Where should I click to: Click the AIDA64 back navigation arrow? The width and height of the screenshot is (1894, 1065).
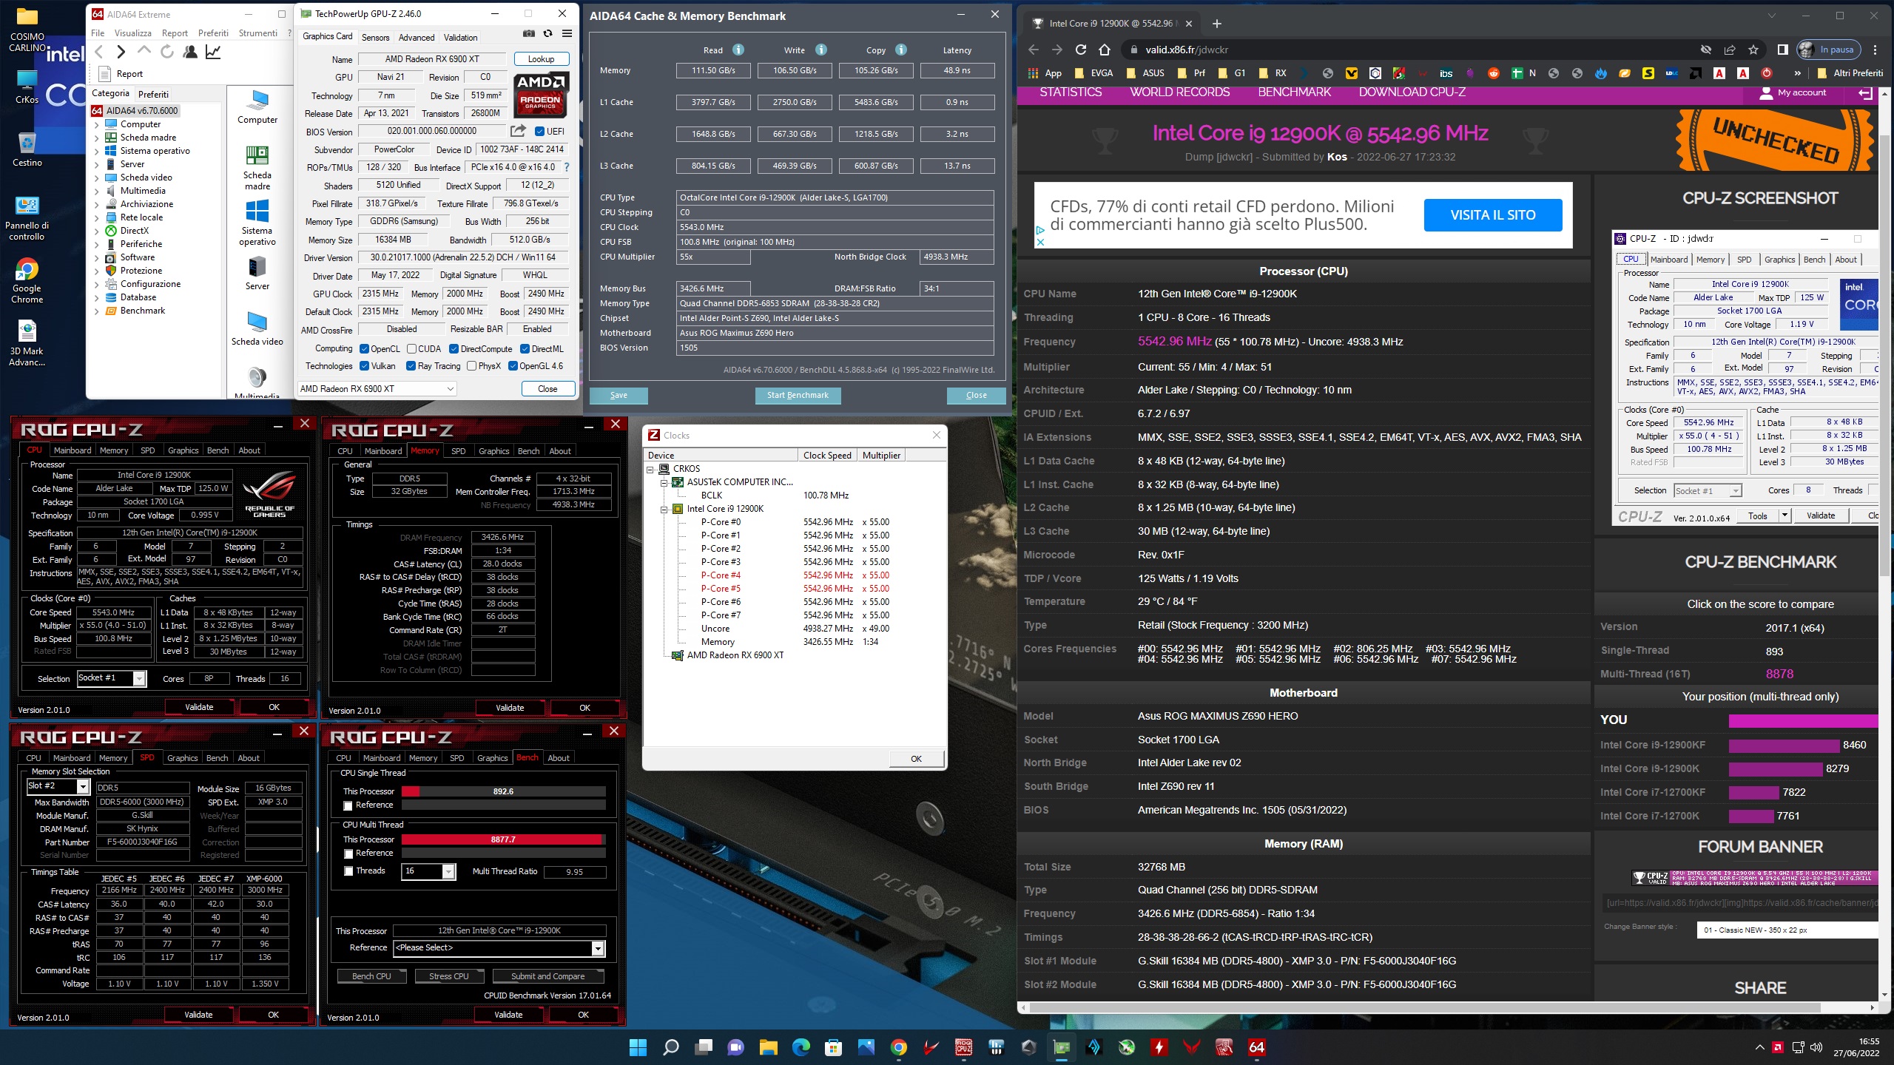pyautogui.click(x=99, y=52)
